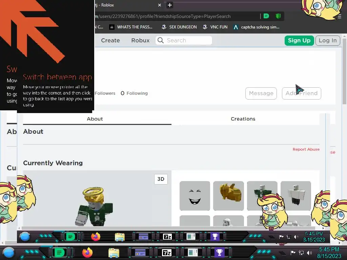Open purple card app on outer bottom taskbar

tap(140, 253)
